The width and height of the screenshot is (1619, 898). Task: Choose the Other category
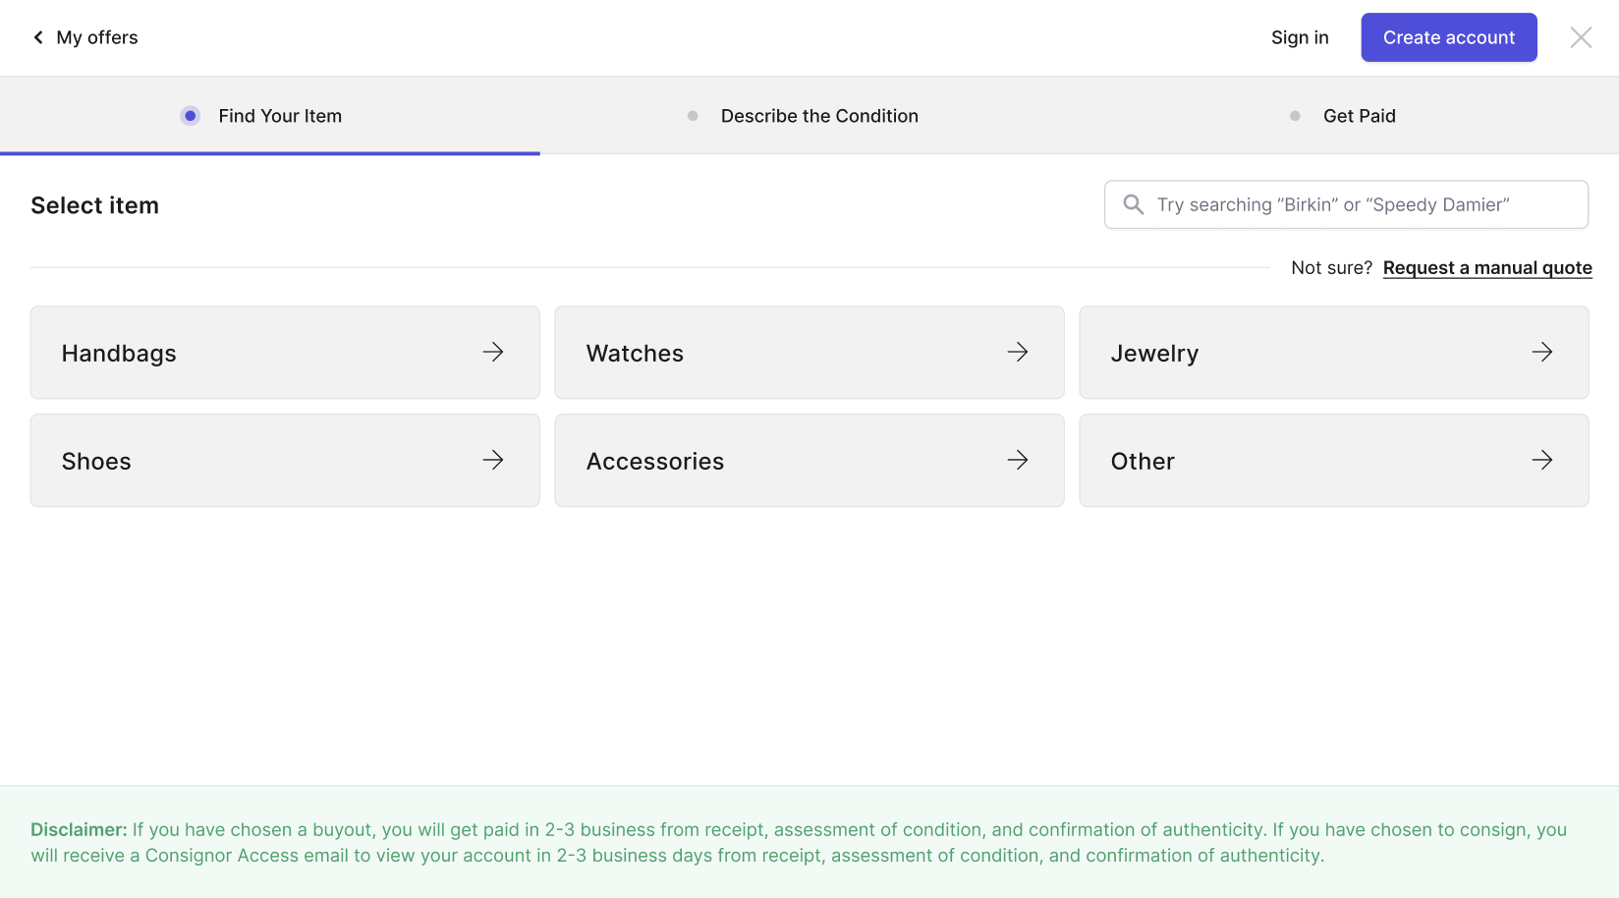(1334, 461)
